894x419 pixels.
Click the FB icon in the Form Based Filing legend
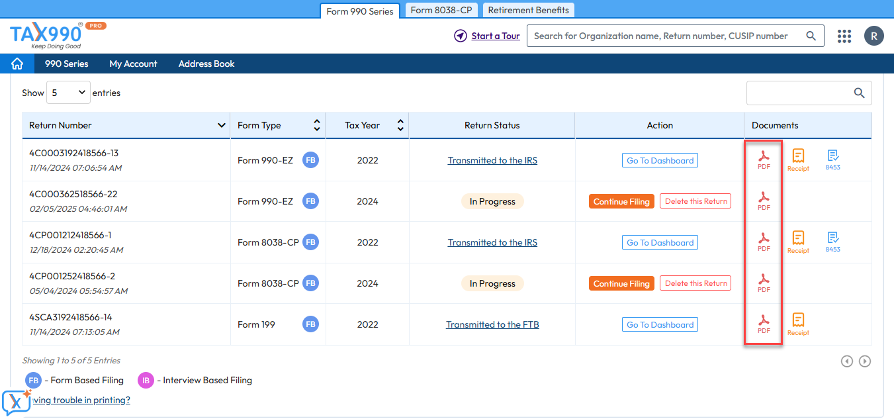33,380
